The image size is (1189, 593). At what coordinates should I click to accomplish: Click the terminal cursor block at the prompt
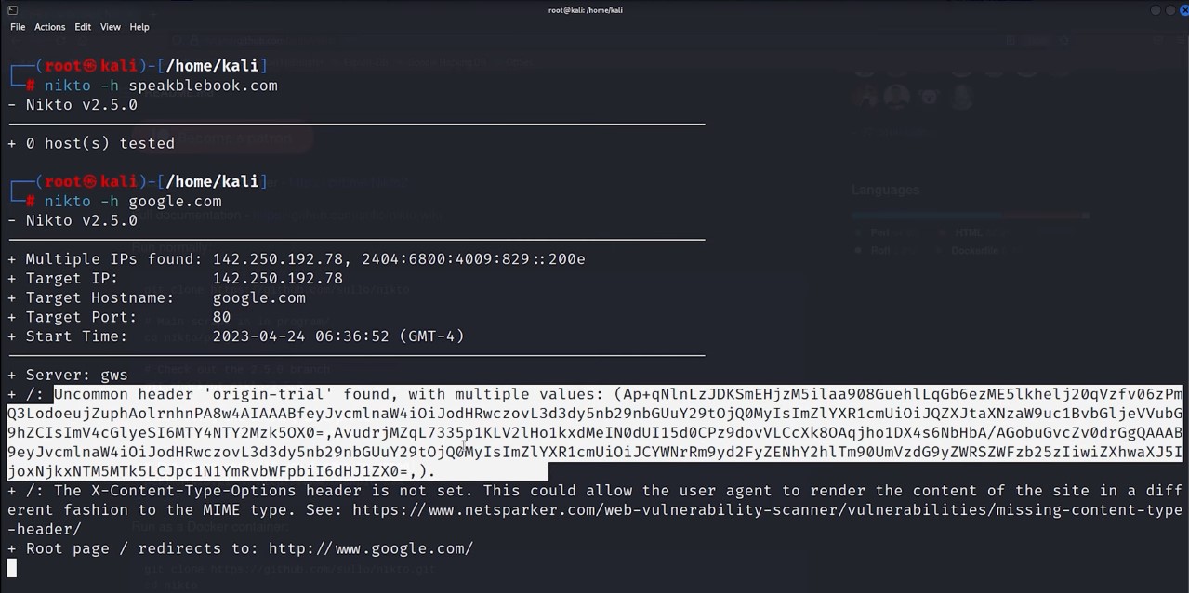pos(12,568)
